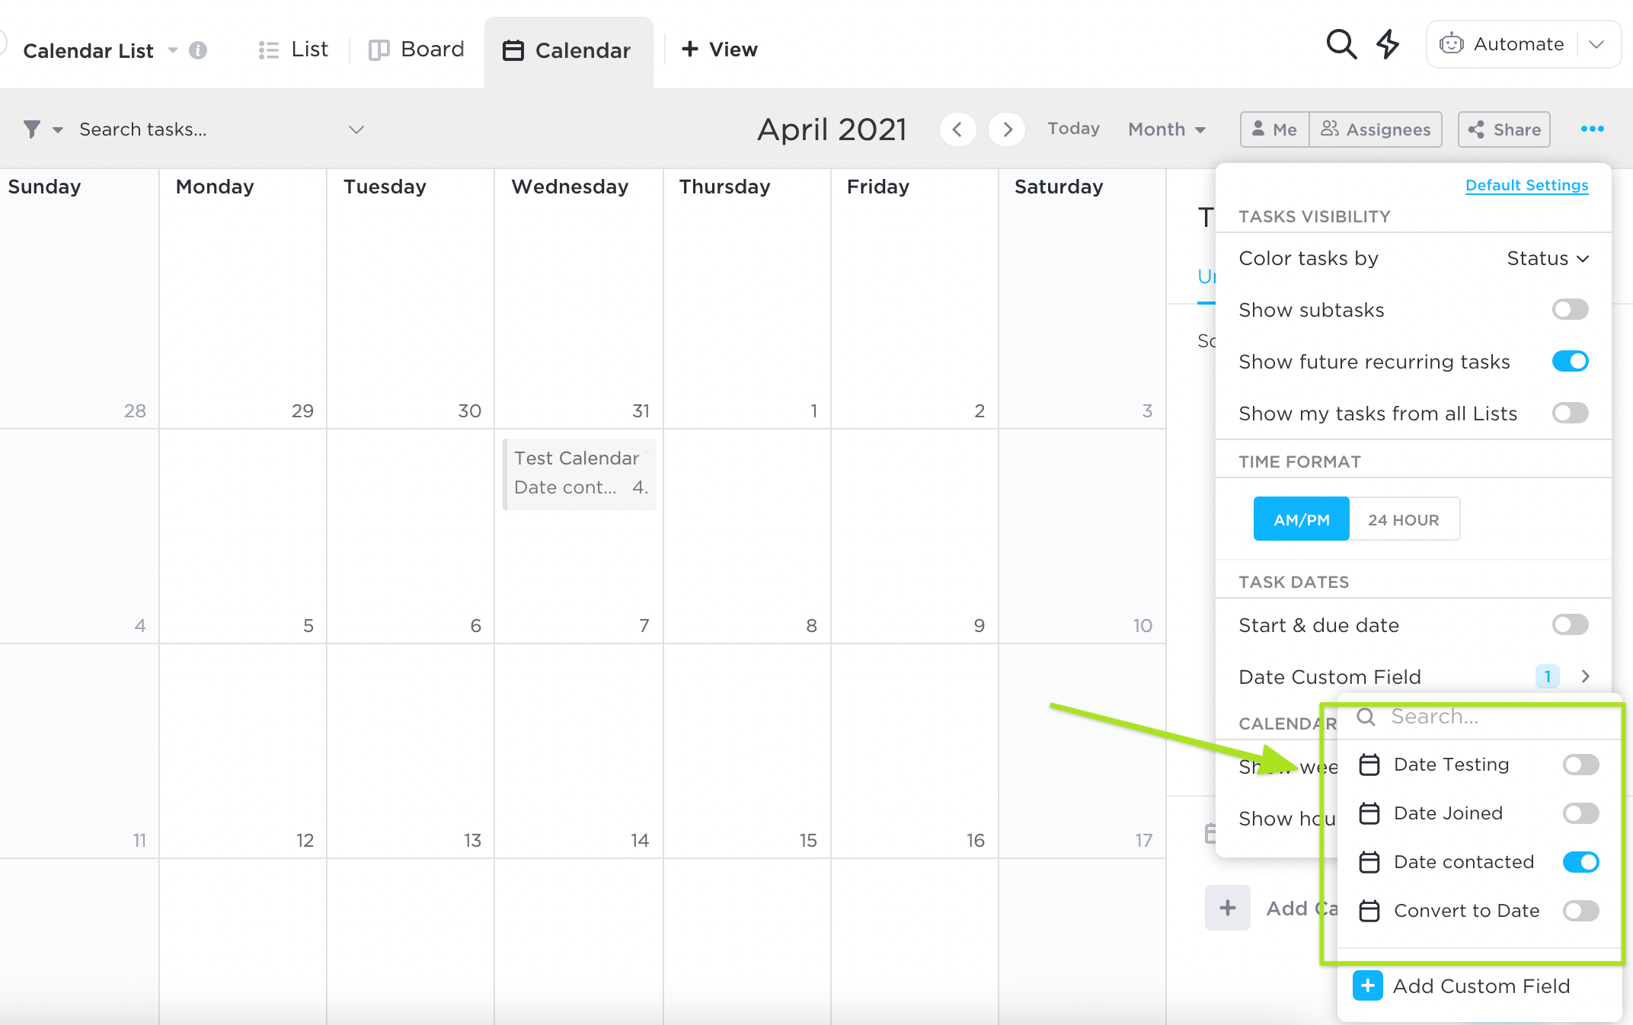Click the search magnifier icon

pos(1341,45)
